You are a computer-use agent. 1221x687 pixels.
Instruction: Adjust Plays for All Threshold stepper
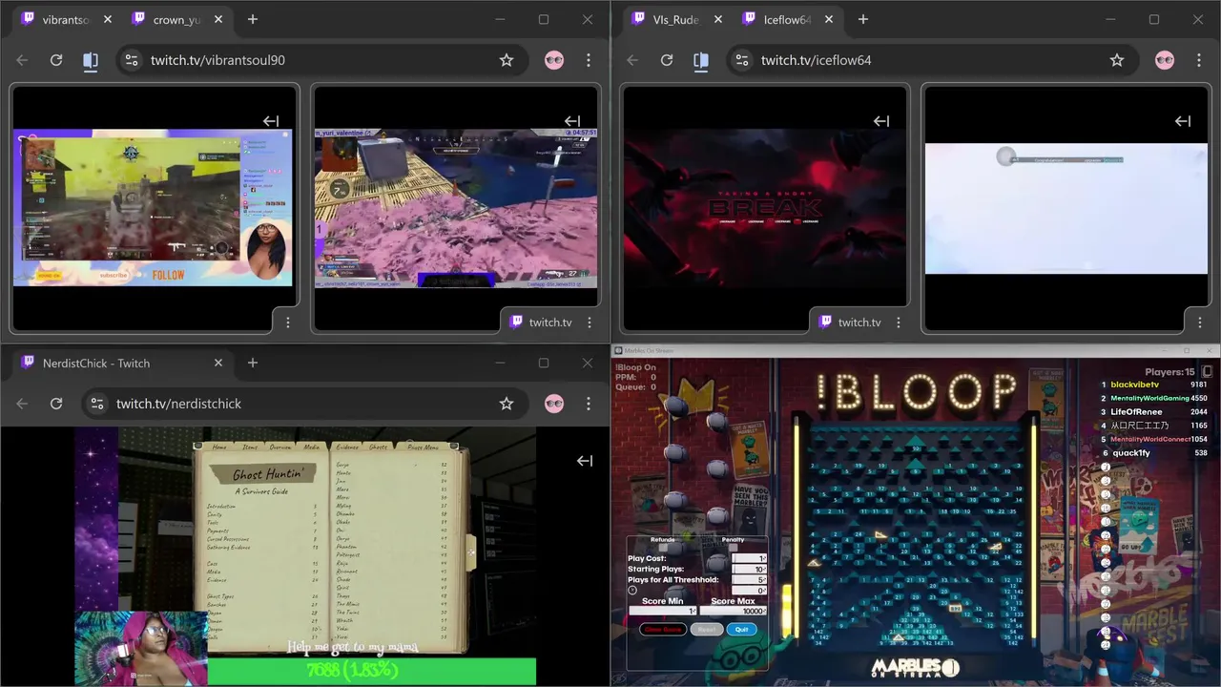[749, 579]
